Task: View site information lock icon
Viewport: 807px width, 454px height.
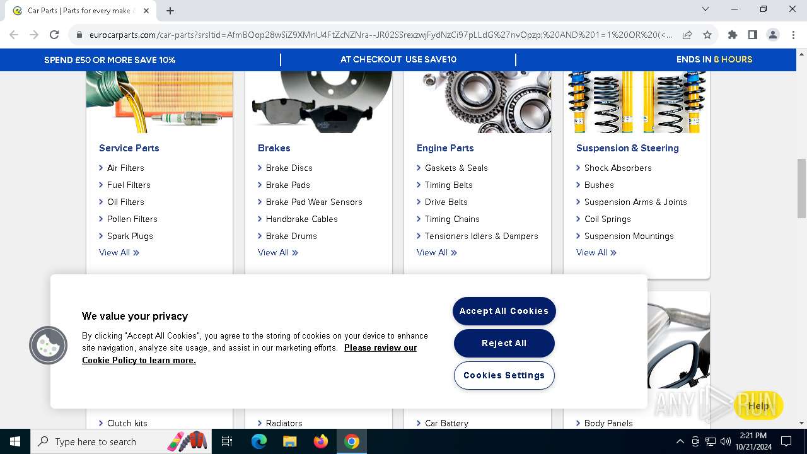Action: (x=79, y=35)
